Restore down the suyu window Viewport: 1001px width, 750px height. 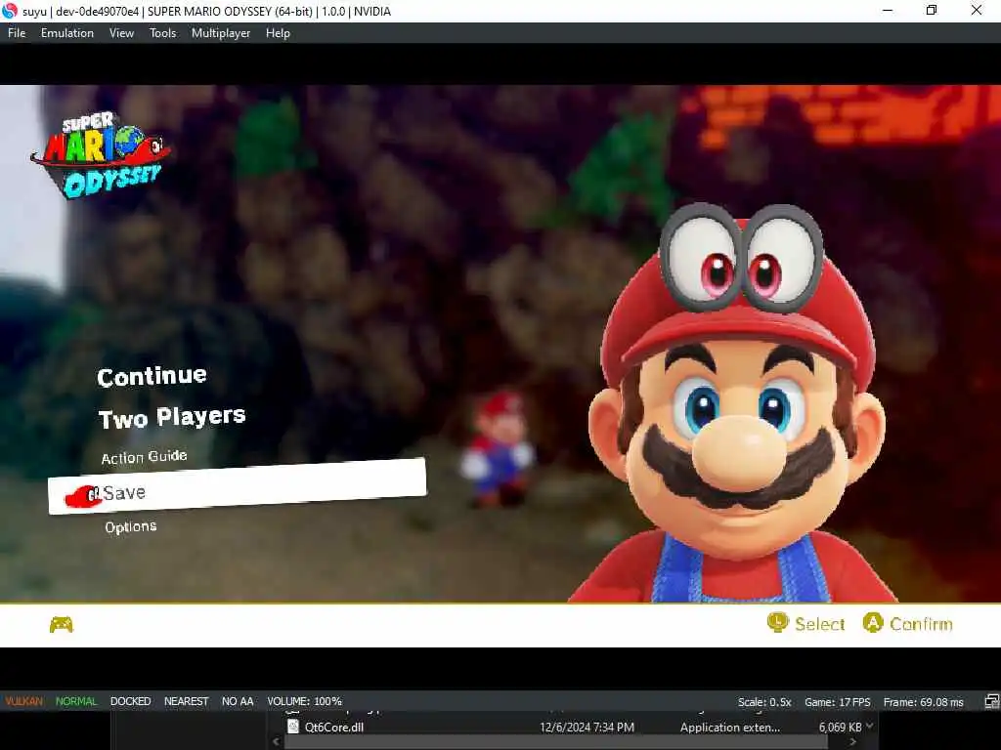click(x=932, y=10)
